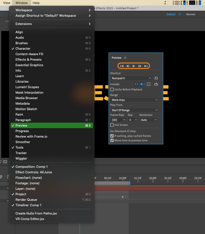Viewport: 205px width, 234px height.
Task: Select Lumetri Scopes entry
Action: click(x=52, y=87)
